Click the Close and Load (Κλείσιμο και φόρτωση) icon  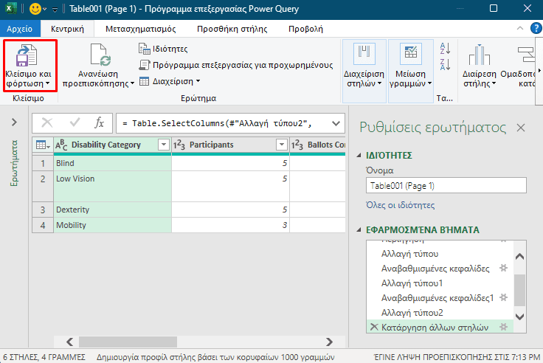coord(27,55)
